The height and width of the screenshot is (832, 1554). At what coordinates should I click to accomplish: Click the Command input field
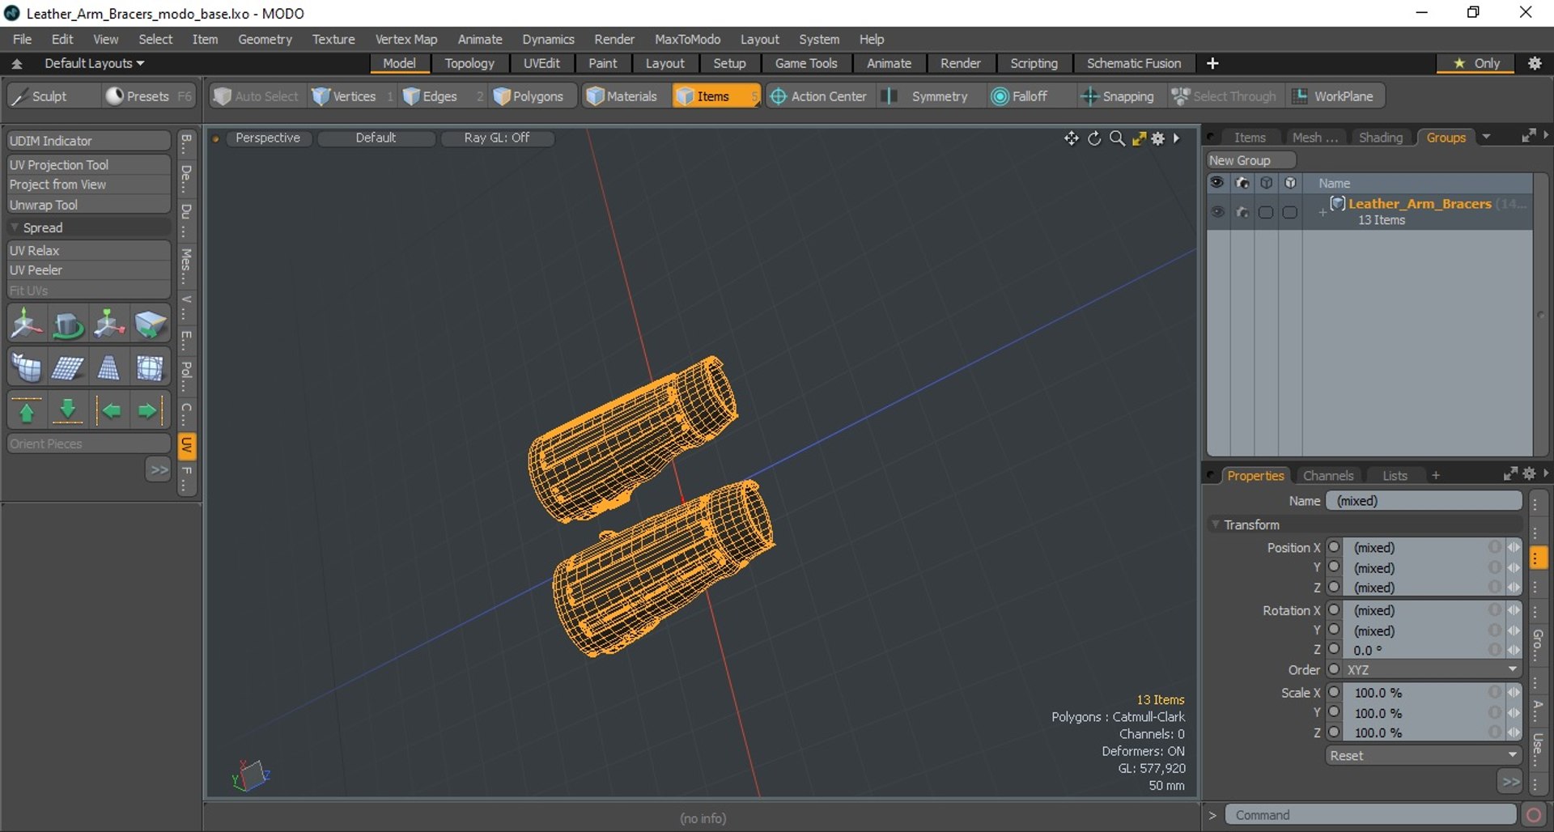click(x=1370, y=815)
